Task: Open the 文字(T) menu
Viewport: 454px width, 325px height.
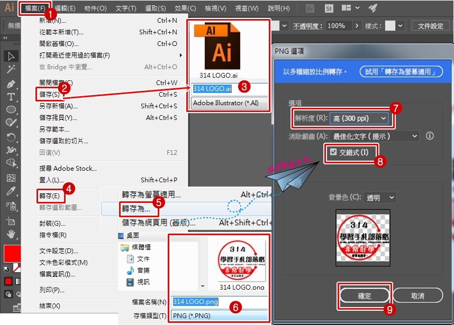Action: 125,8
